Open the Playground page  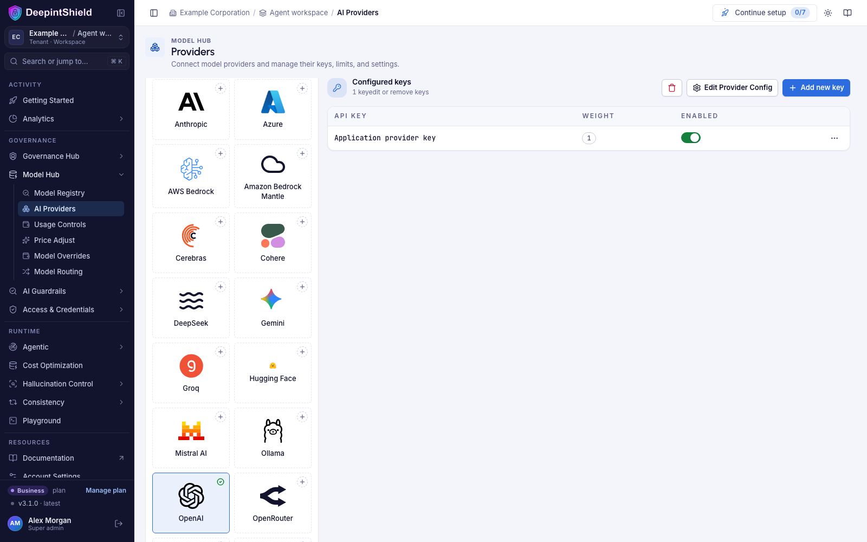tap(67, 421)
